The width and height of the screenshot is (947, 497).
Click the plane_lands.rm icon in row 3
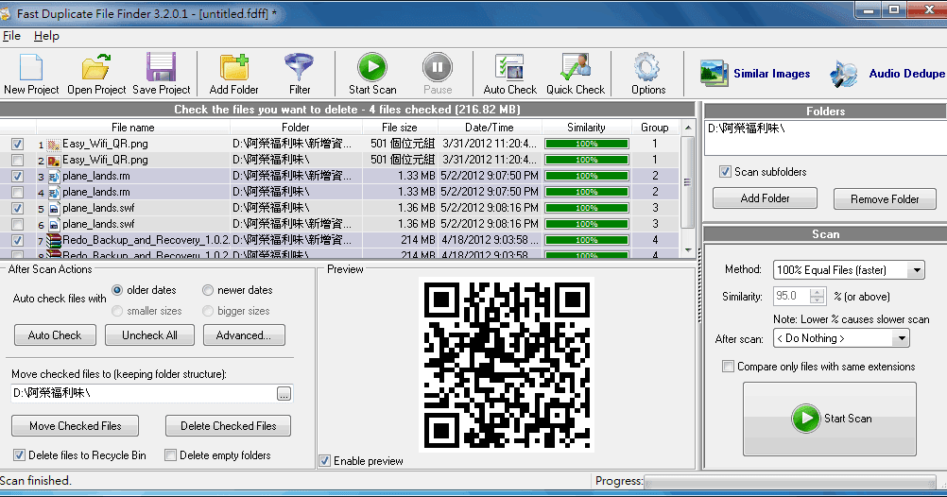coord(54,177)
